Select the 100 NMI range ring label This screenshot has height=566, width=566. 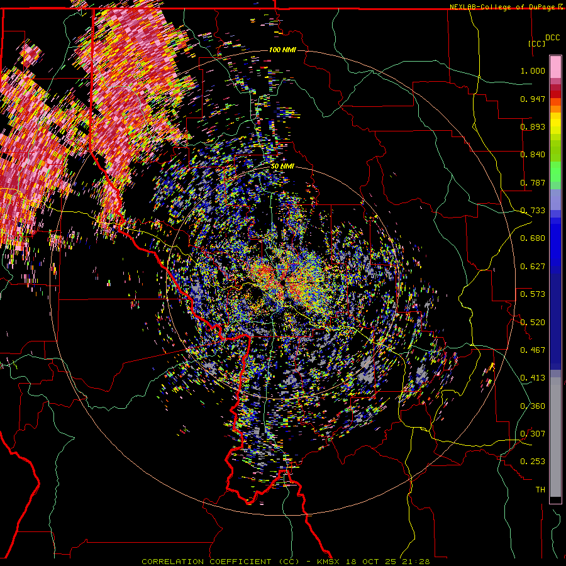pyautogui.click(x=282, y=50)
